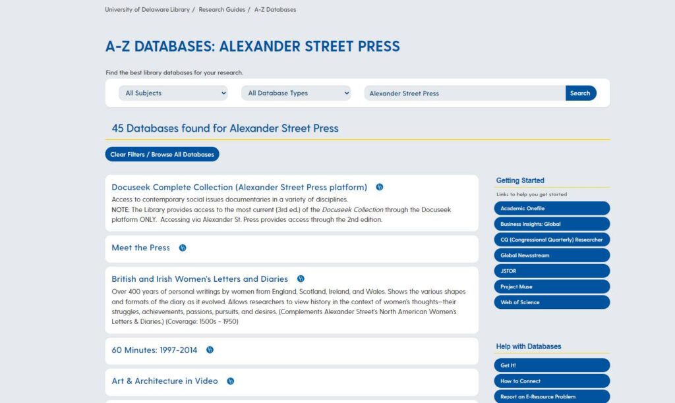The width and height of the screenshot is (675, 403).
Task: Expand the All Database Types dropdown
Action: [296, 94]
